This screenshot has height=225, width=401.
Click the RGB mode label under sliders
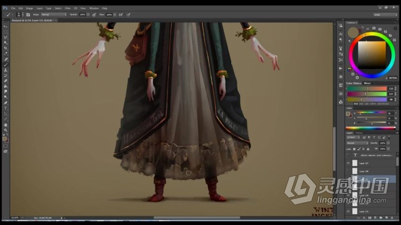(356, 104)
